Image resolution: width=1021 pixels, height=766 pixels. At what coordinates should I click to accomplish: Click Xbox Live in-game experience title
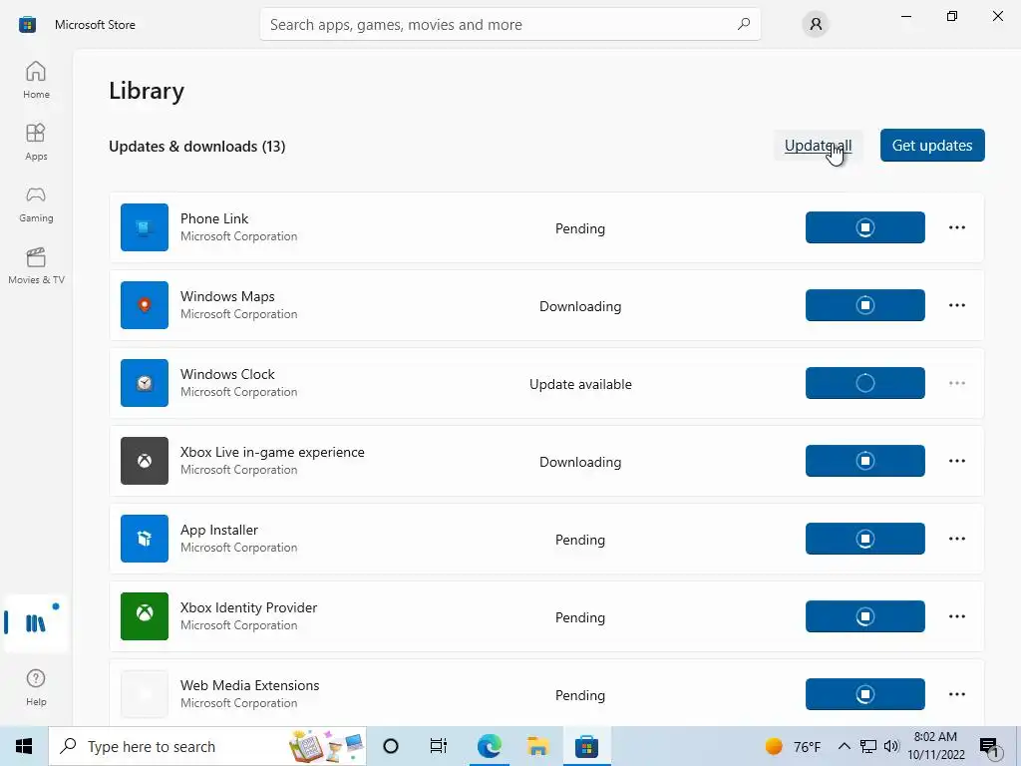(272, 452)
